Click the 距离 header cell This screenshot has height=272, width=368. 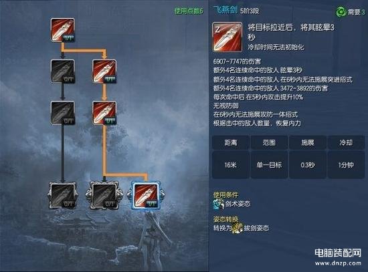pyautogui.click(x=231, y=142)
